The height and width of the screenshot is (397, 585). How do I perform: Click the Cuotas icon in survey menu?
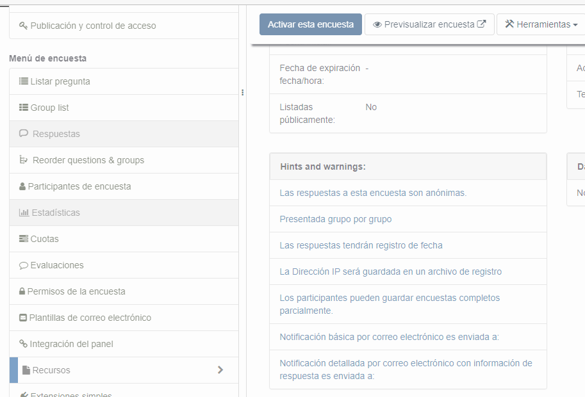[x=24, y=239]
